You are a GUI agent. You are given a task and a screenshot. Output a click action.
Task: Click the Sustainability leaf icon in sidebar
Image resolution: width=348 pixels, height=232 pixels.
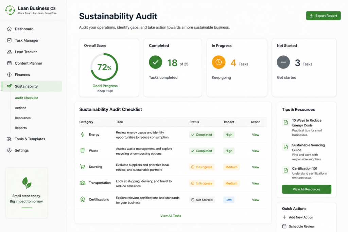click(x=9, y=86)
